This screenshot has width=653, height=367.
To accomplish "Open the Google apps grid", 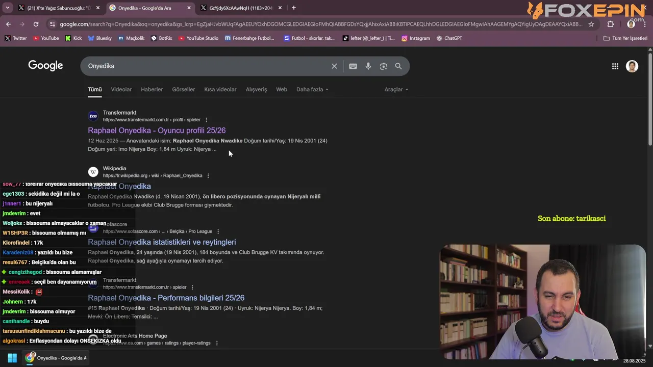I will click(x=615, y=66).
